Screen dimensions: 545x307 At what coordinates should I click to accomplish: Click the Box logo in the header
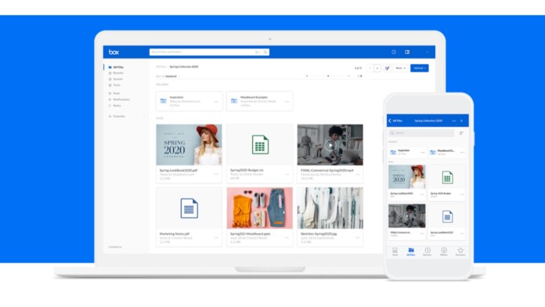click(x=114, y=52)
